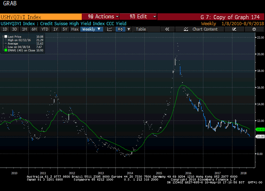Click the 1/8/2010-8/9/2018 date range

click(x=241, y=23)
